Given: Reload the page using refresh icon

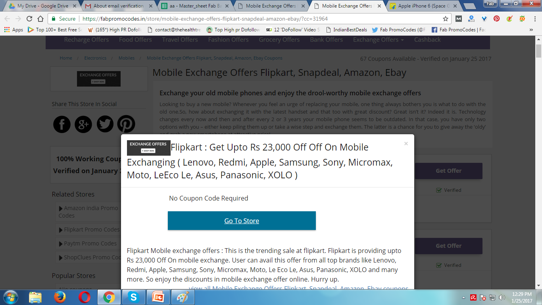Looking at the screenshot, I should click(x=29, y=19).
